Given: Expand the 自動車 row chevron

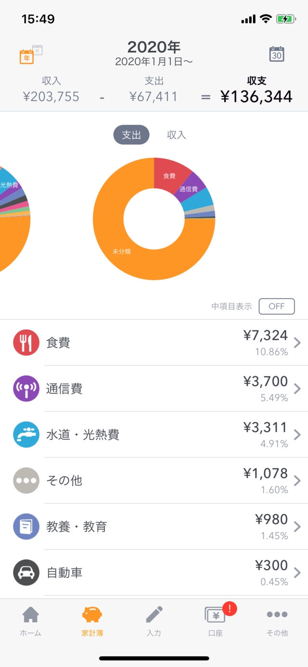Looking at the screenshot, I should tap(297, 573).
